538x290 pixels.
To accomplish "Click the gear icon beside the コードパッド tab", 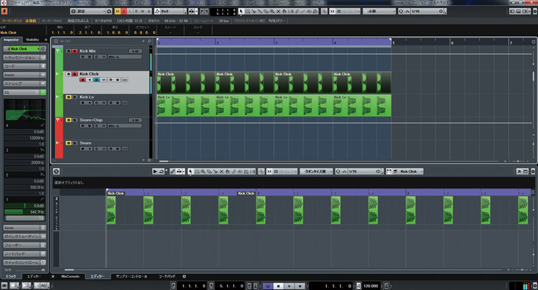I will click(184, 276).
